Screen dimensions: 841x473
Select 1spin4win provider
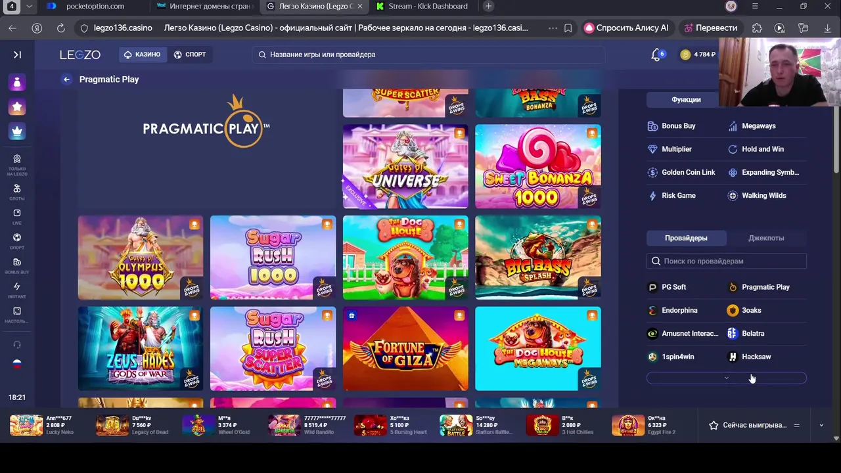[x=671, y=357]
